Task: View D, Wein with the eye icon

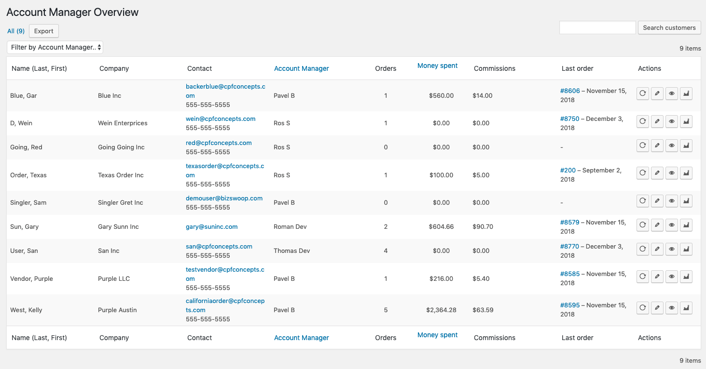Action: (671, 121)
